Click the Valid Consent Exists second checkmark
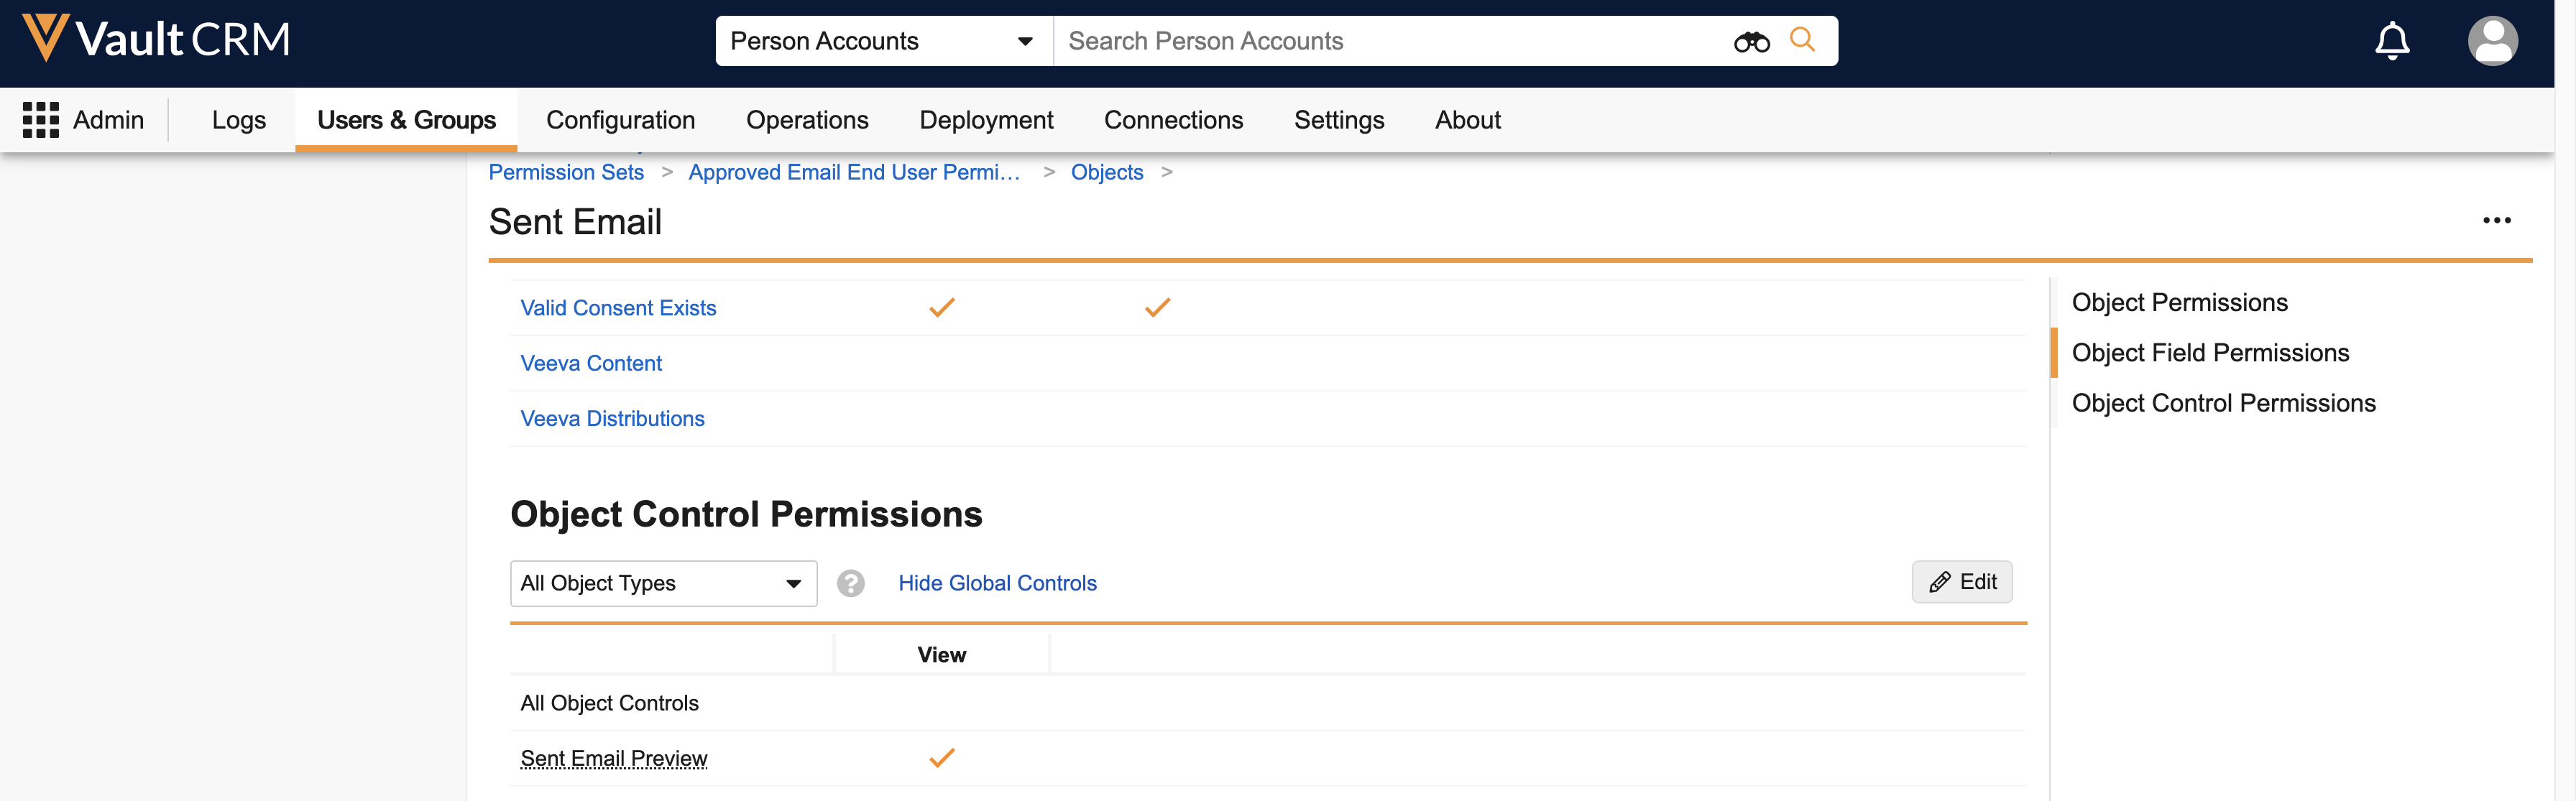 (x=1157, y=308)
